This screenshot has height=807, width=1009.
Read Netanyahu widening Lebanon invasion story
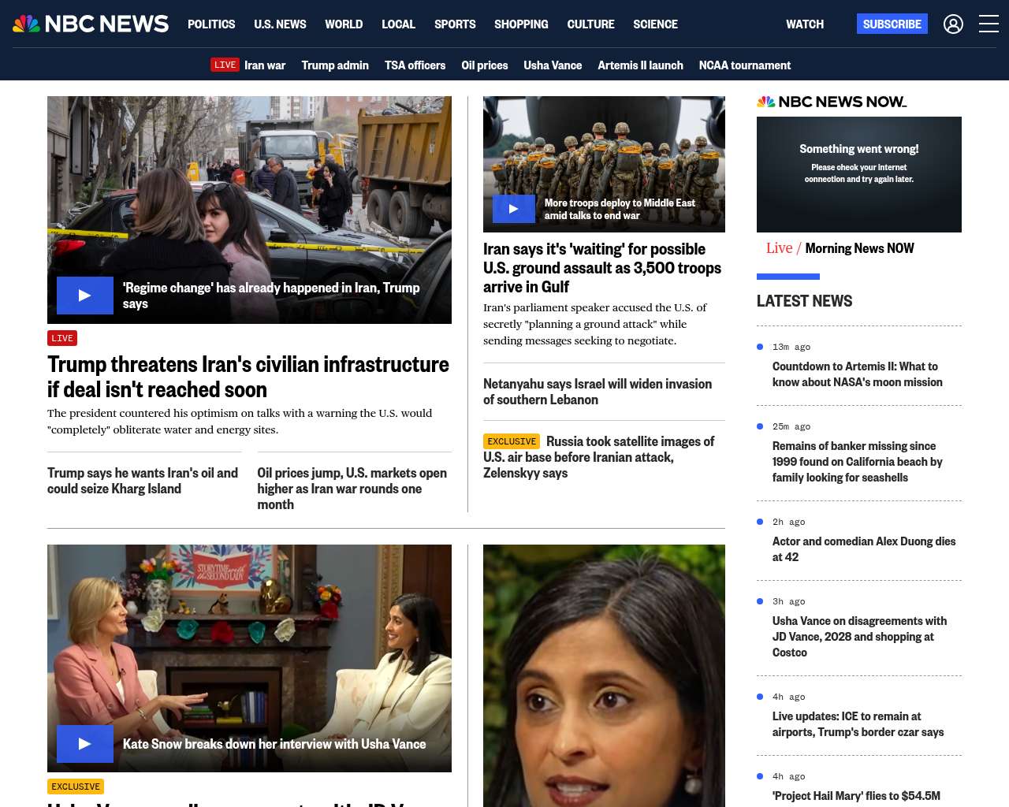click(598, 392)
